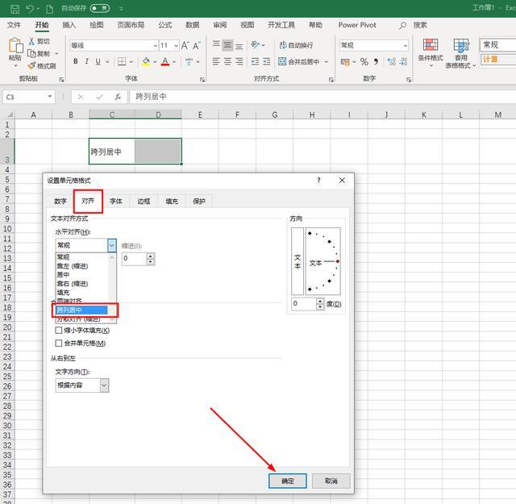Open the Insert (插入) ribbon tab
This screenshot has width=516, height=504.
tap(69, 25)
